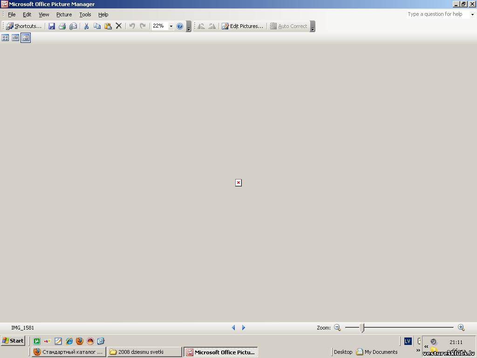477x358 pixels.
Task: Launch the red round quick launch icon
Action: [x=90, y=341]
